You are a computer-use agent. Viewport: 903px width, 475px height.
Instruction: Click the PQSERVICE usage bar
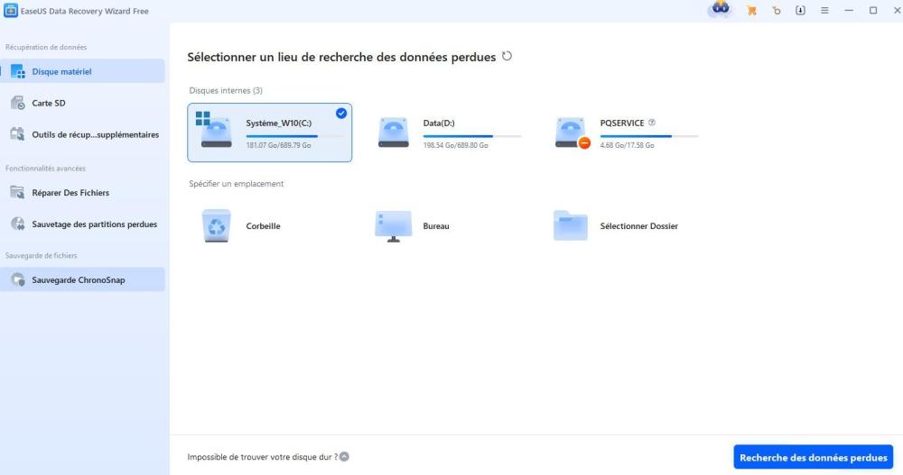point(649,136)
